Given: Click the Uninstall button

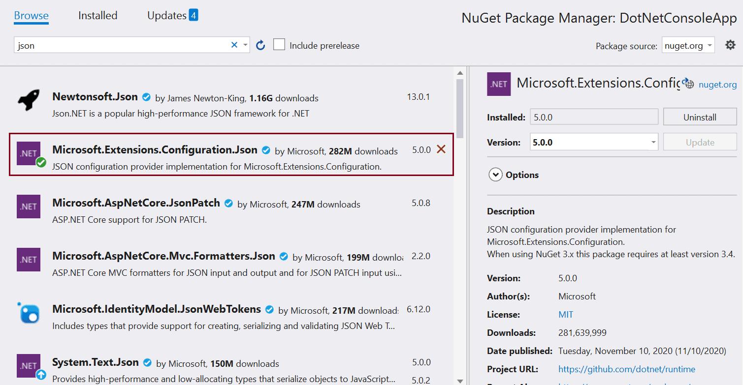Looking at the screenshot, I should 700,118.
